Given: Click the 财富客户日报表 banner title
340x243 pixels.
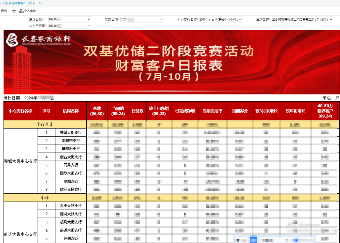Looking at the screenshot, I should point(169,66).
